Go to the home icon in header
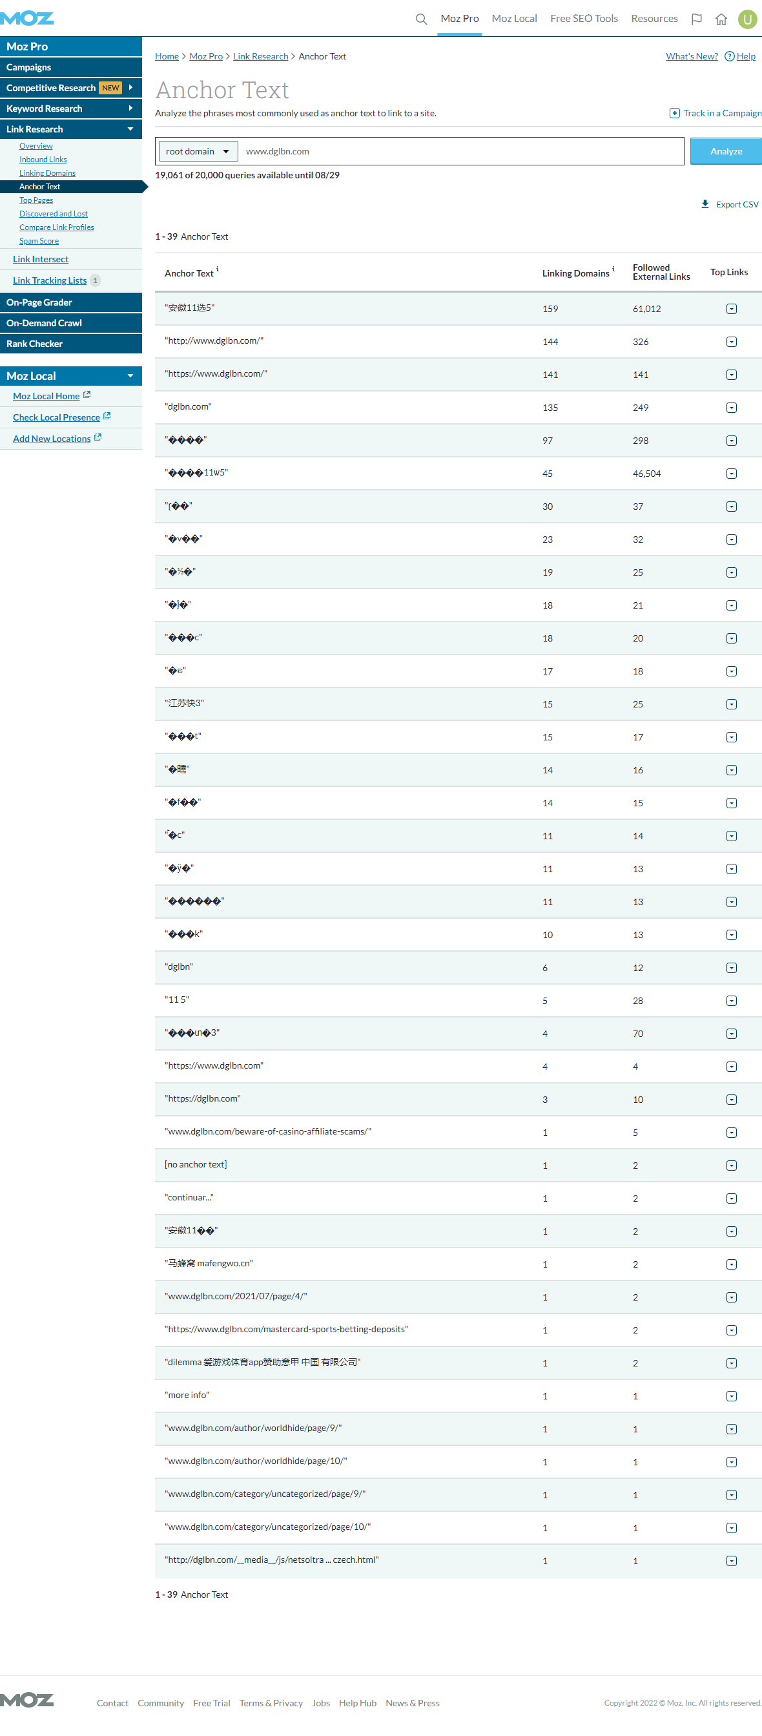This screenshot has width=762, height=1736. (721, 19)
